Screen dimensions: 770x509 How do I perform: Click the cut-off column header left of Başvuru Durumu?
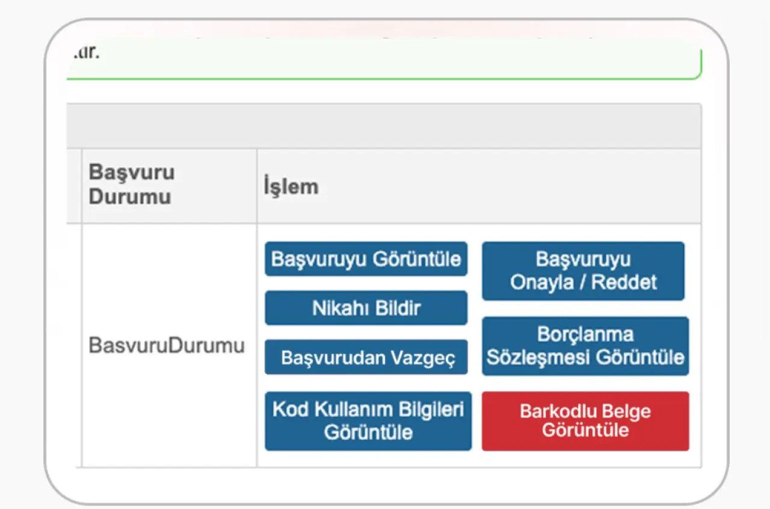74,186
